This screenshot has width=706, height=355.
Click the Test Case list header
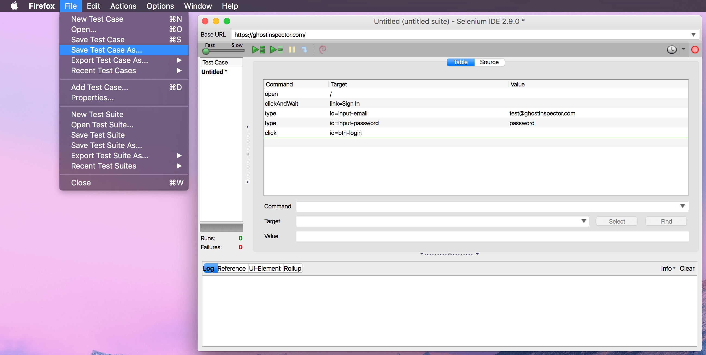(221, 62)
